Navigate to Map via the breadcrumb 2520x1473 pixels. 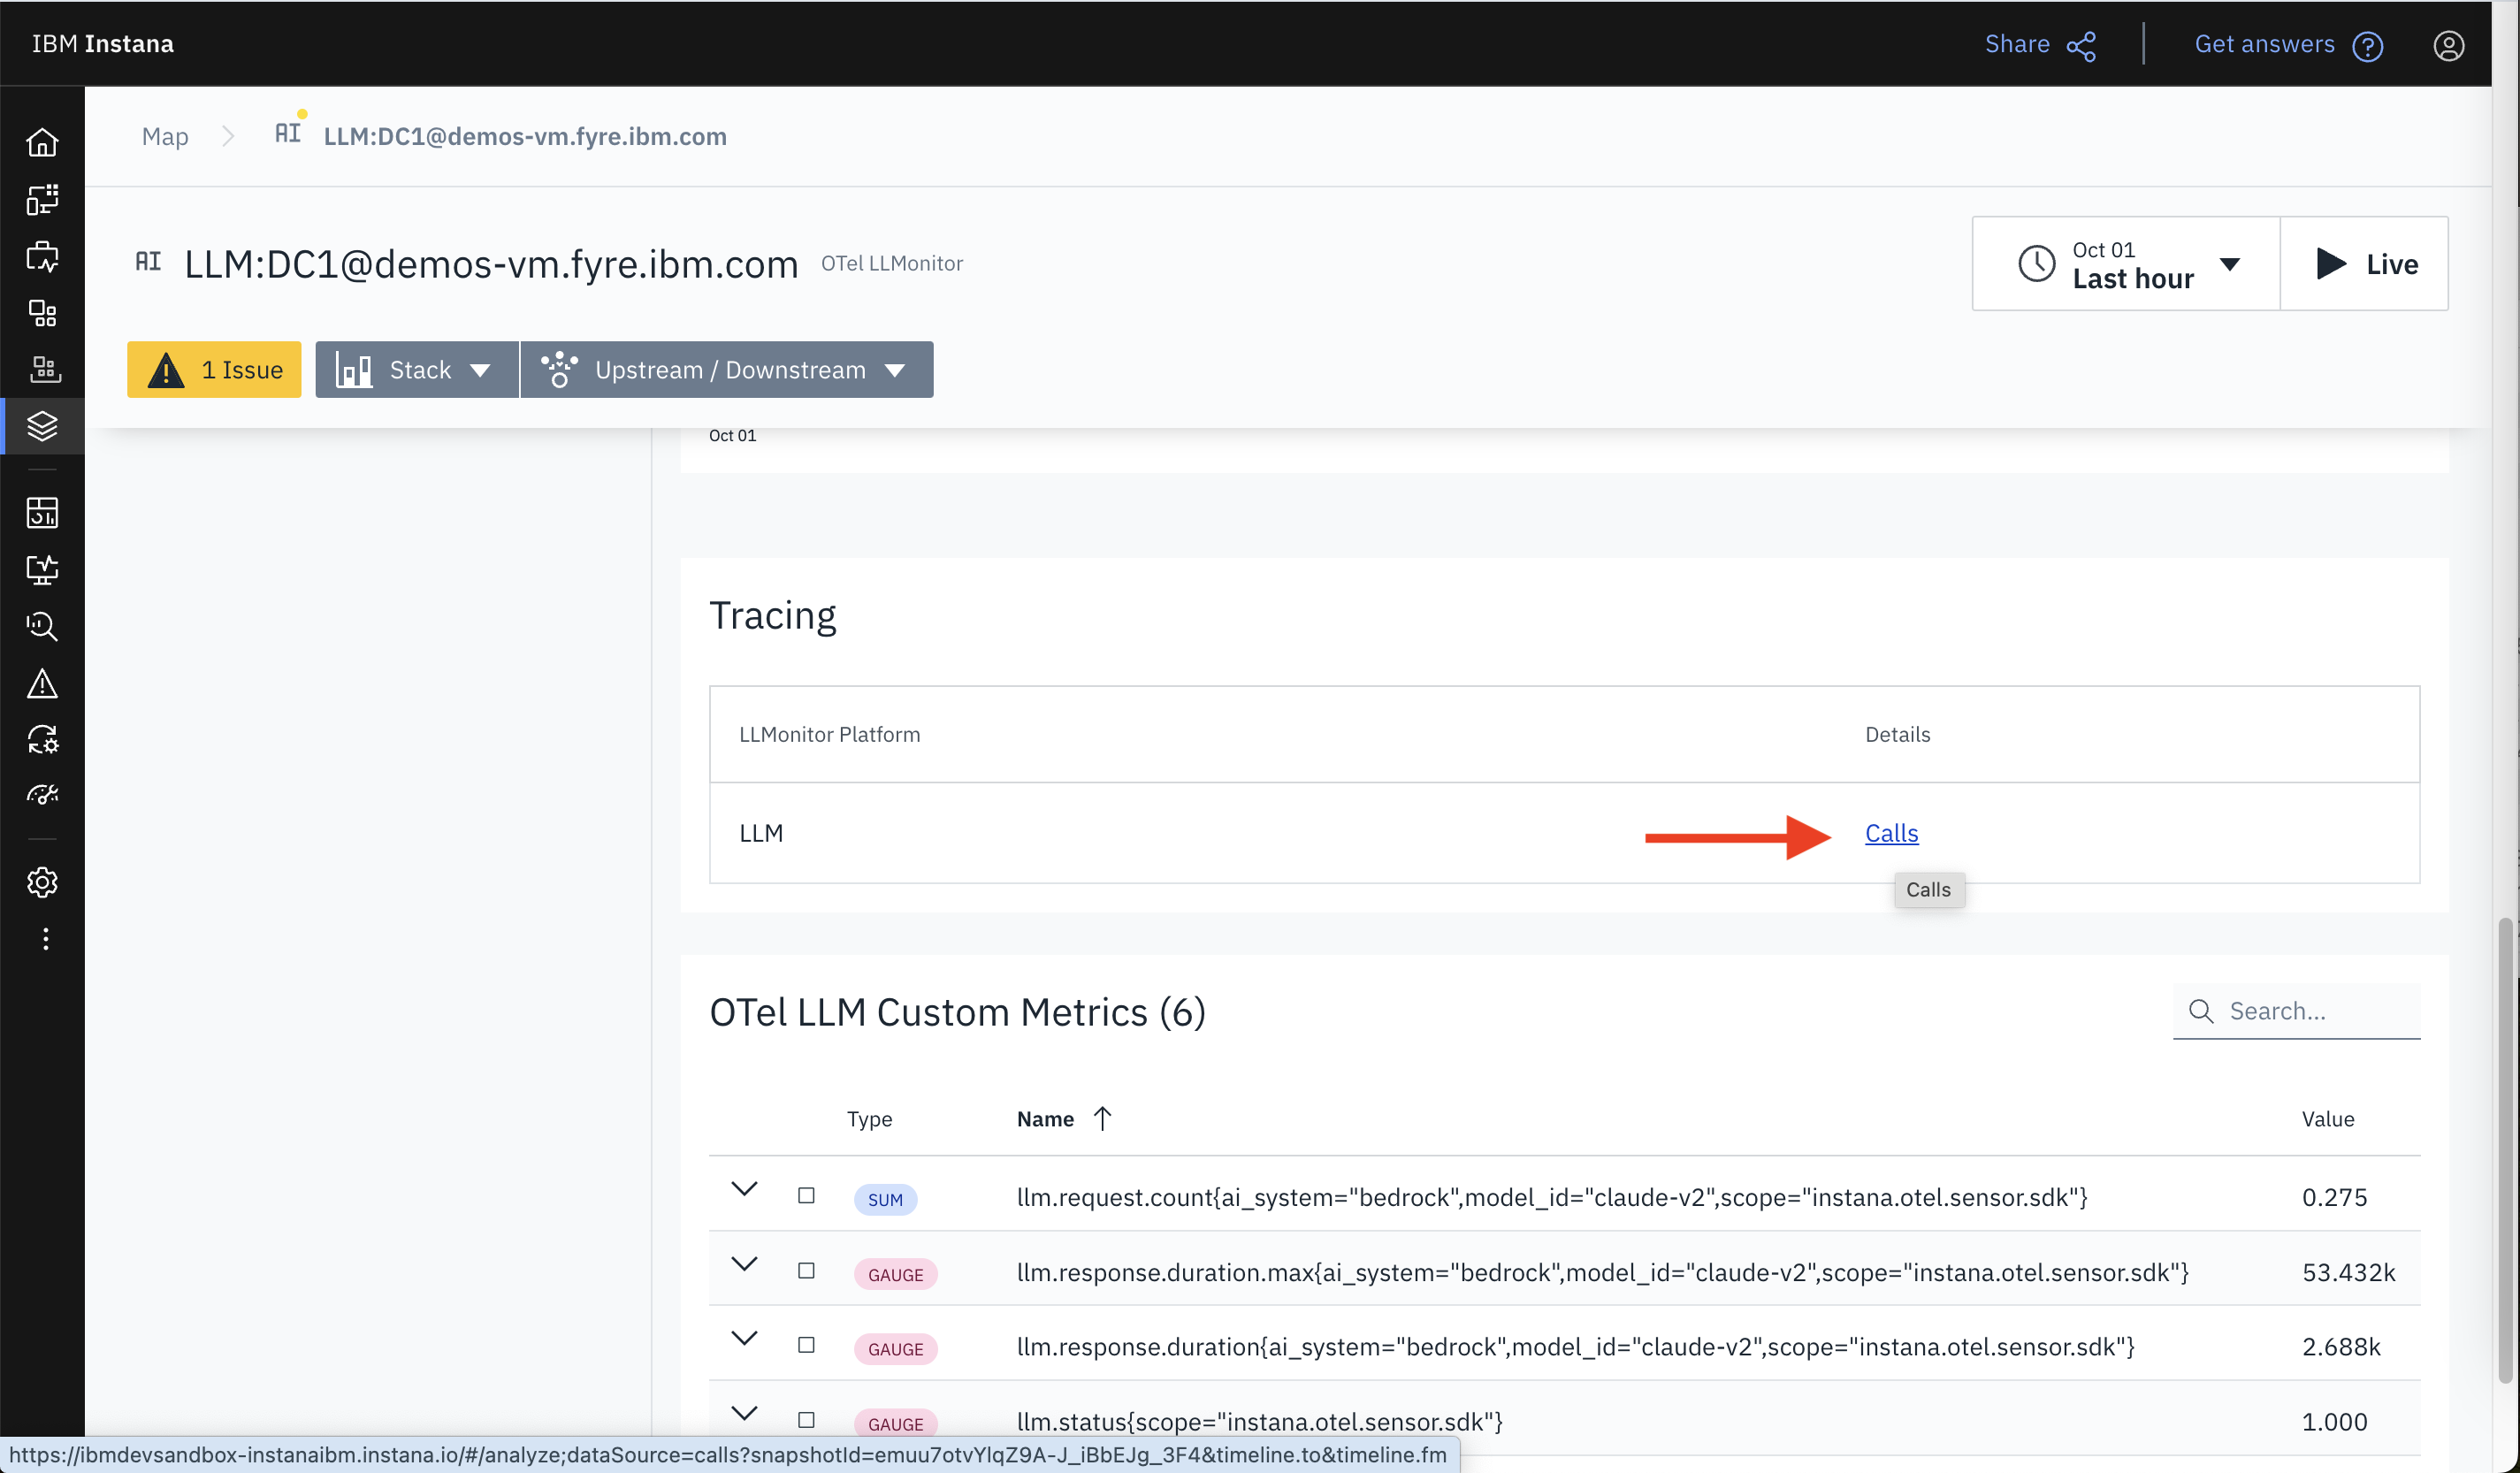[x=165, y=136]
